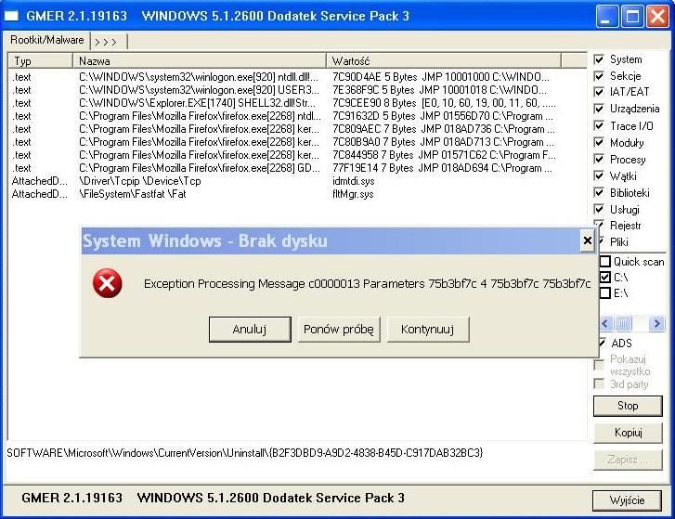Toggle the Sekcje checkbox
The height and width of the screenshot is (519, 675).
click(x=599, y=76)
